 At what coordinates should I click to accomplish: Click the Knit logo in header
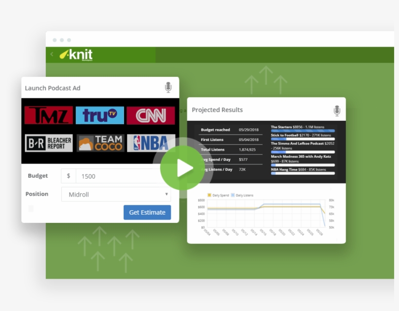point(76,55)
